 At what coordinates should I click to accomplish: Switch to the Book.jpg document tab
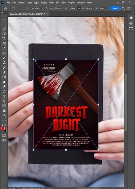tap(27, 14)
